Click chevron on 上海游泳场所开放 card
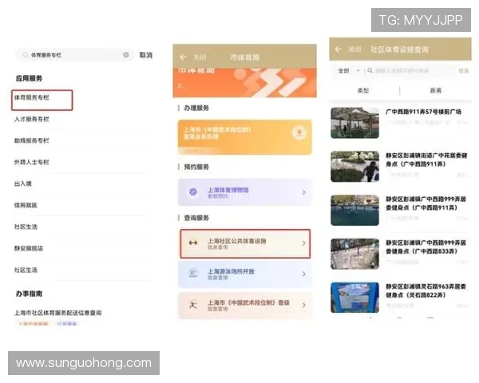 pos(303,274)
